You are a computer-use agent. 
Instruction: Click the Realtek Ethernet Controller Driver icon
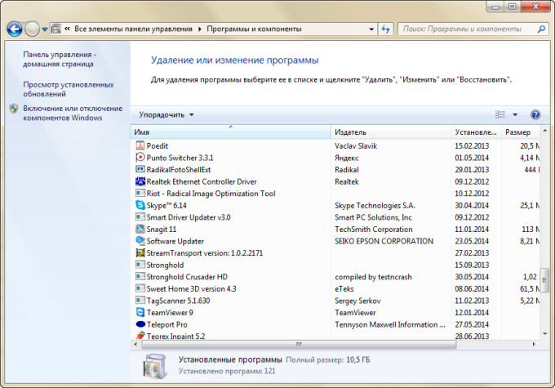(140, 181)
